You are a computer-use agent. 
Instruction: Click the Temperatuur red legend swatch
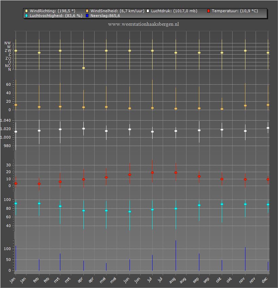[209, 11]
